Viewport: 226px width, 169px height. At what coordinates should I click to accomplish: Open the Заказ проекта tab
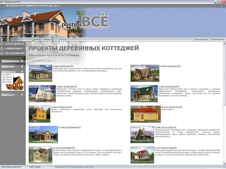pyautogui.click(x=201, y=40)
